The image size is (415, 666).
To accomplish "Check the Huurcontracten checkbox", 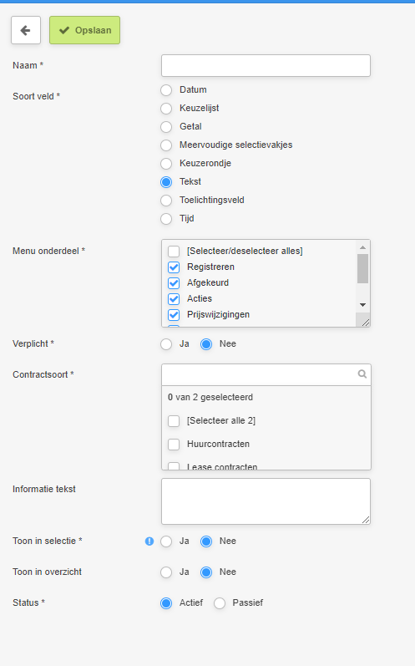I will pyautogui.click(x=174, y=445).
